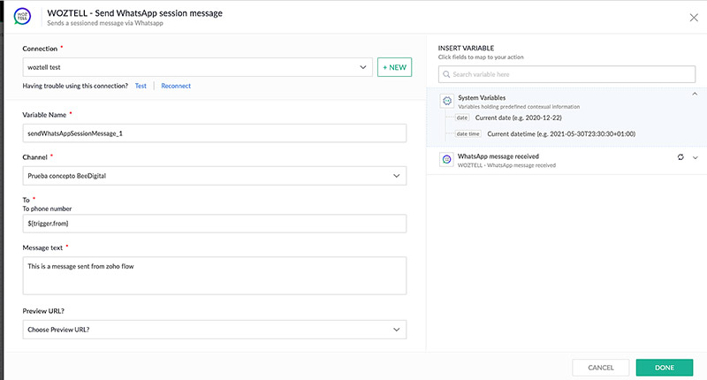Select the date time tag label

[468, 133]
